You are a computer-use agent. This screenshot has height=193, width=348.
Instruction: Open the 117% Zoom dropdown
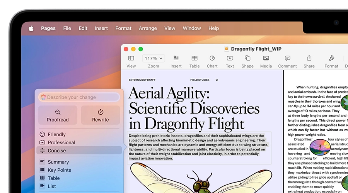(x=154, y=58)
